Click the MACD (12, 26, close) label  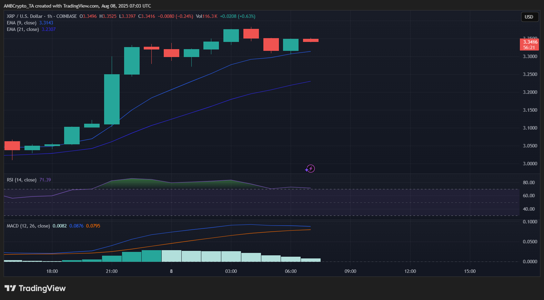click(28, 226)
